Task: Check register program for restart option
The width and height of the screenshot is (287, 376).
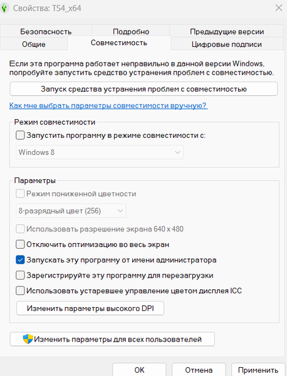Action: (x=20, y=275)
